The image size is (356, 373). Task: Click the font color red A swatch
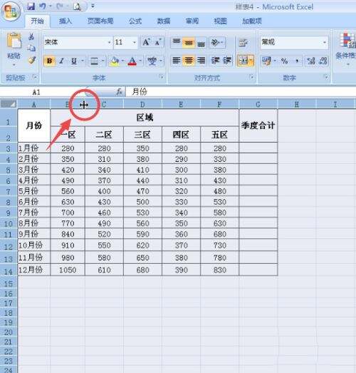point(132,61)
